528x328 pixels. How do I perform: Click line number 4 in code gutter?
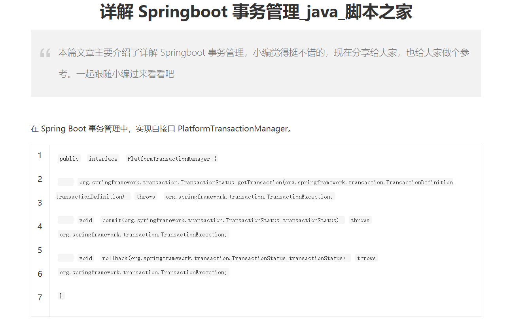40,227
